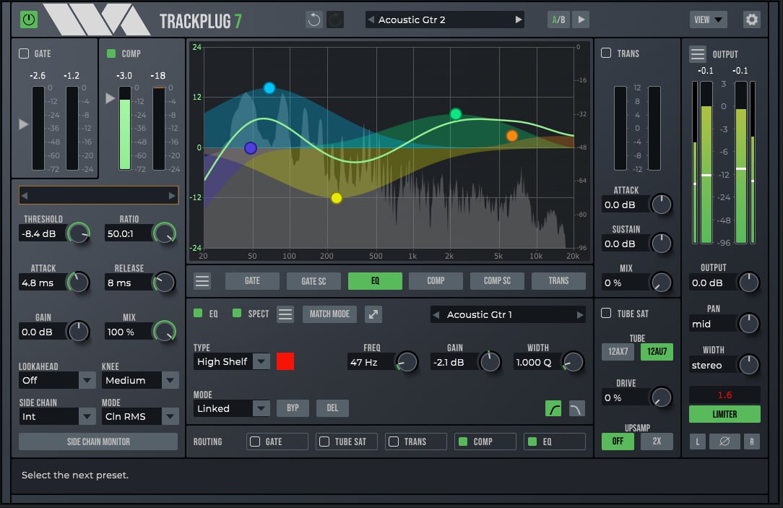Expand the compressor preset selector right arrow
Screen dimensions: 783x508
(x=172, y=196)
